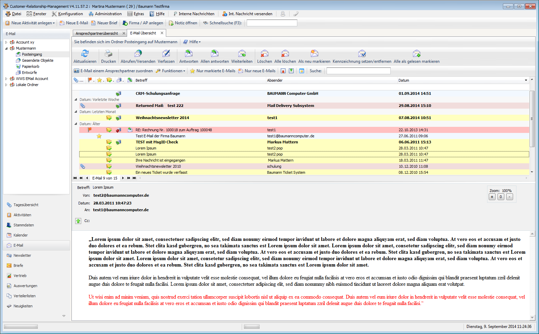Click Alle als gelesen markieren icon
The image size is (539, 334).
click(416, 54)
